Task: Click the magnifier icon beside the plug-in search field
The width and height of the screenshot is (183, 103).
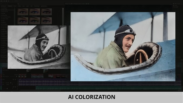Action: 18,4
